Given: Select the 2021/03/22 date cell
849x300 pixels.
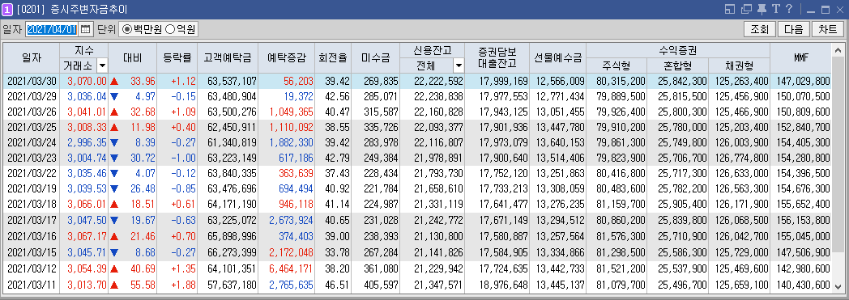Looking at the screenshot, I should pos(32,174).
